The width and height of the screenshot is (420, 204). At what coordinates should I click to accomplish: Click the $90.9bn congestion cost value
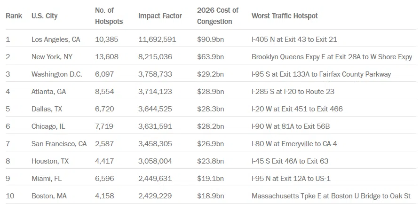pyautogui.click(x=210, y=39)
